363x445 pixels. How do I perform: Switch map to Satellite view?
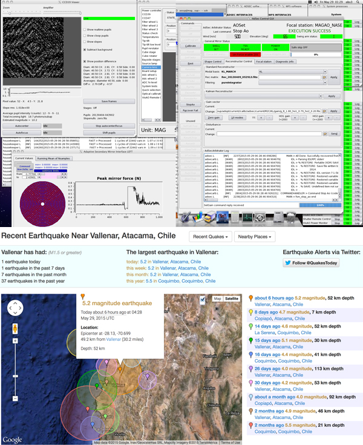click(x=232, y=298)
